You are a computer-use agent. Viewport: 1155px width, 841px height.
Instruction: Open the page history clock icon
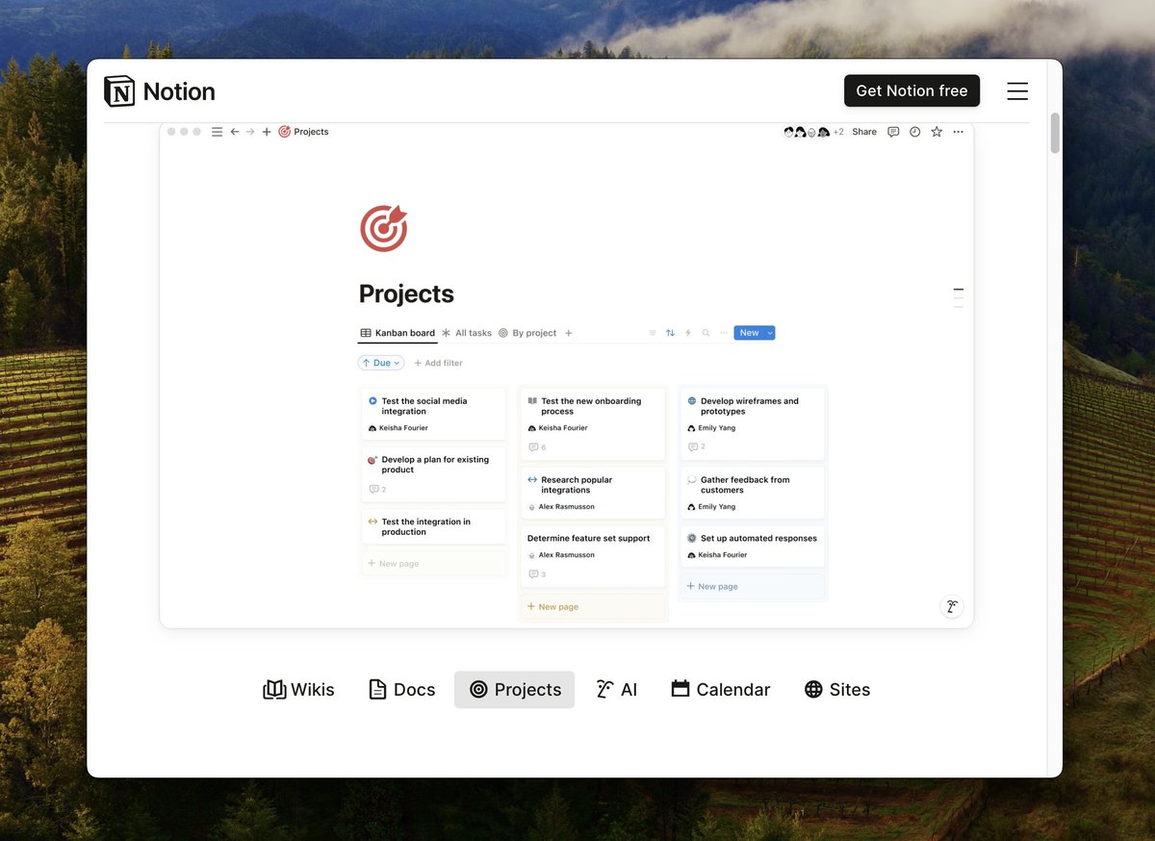[914, 132]
